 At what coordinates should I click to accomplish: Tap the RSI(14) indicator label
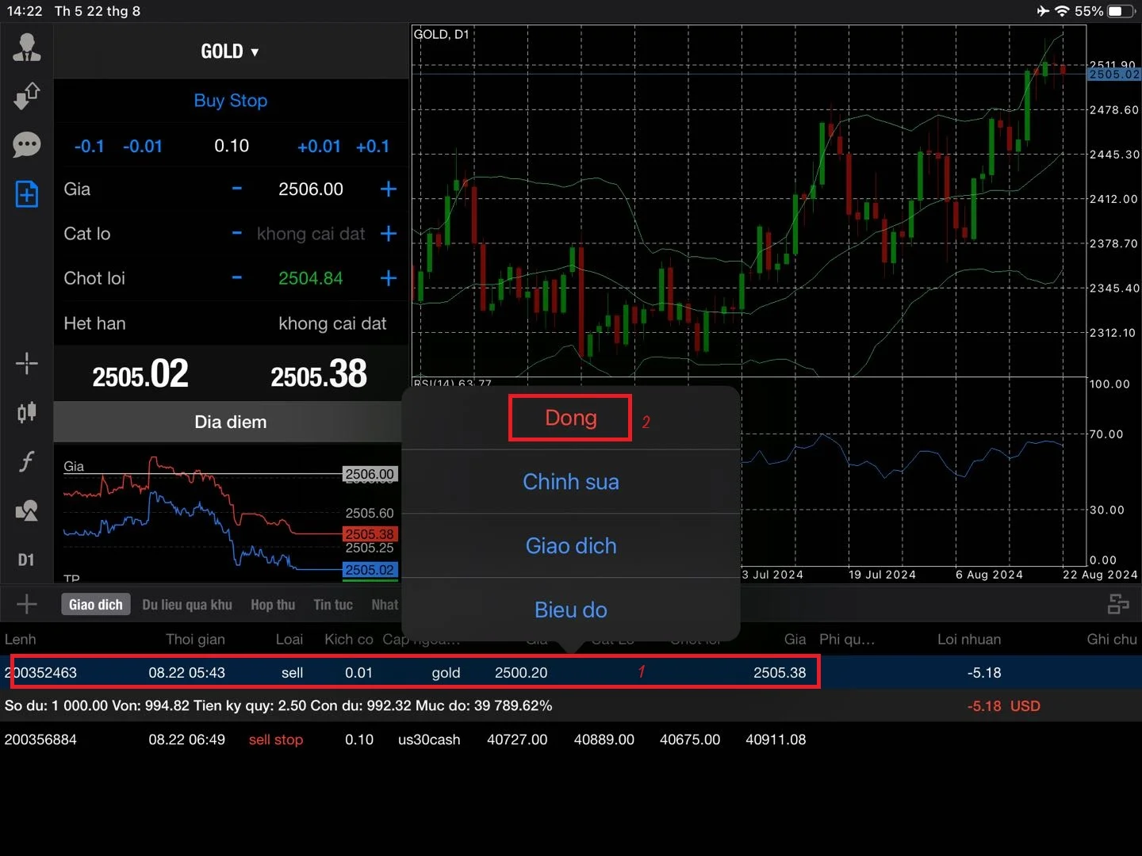click(x=453, y=383)
